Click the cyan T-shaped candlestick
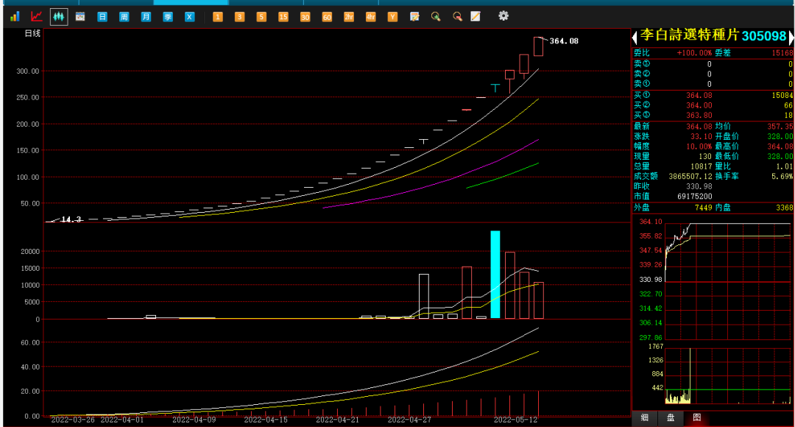 click(x=495, y=88)
